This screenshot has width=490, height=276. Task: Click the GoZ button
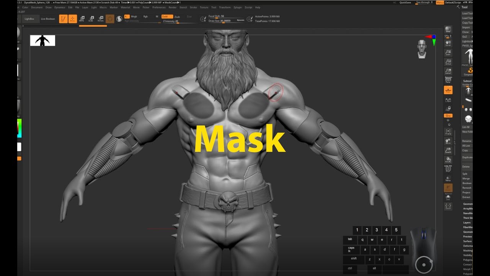coord(465,36)
